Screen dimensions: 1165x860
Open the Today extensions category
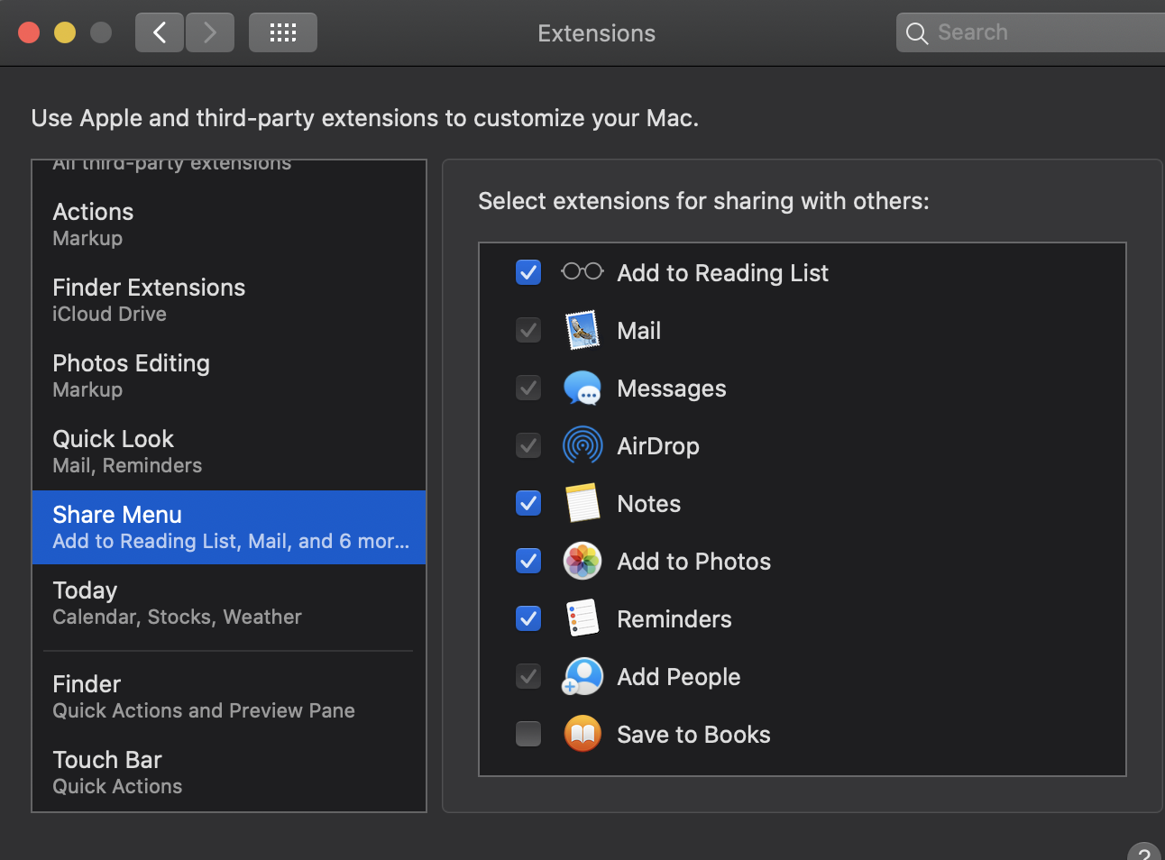(229, 603)
